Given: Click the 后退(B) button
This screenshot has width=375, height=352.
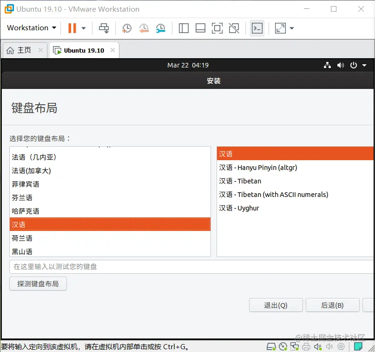Looking at the screenshot, I should coord(332,305).
